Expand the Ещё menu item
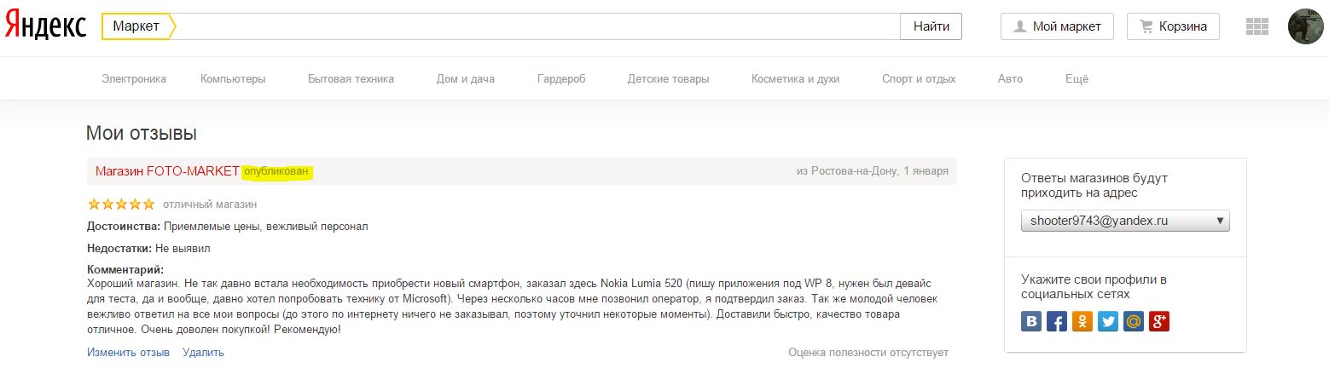Screen dimensions: 1329x380 point(1077,79)
